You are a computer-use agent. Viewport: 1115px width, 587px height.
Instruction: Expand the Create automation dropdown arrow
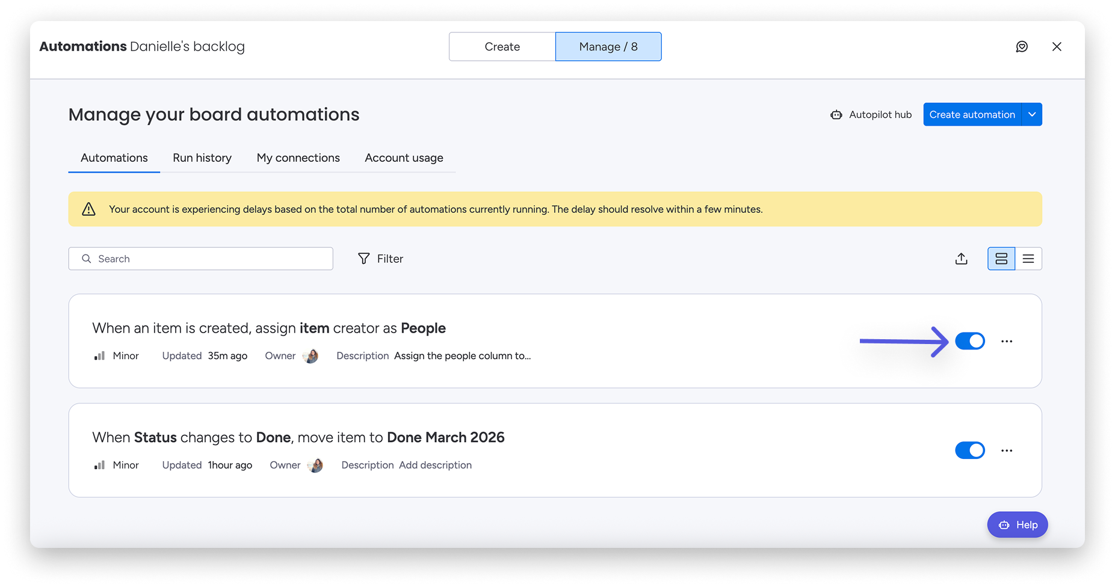pyautogui.click(x=1032, y=114)
